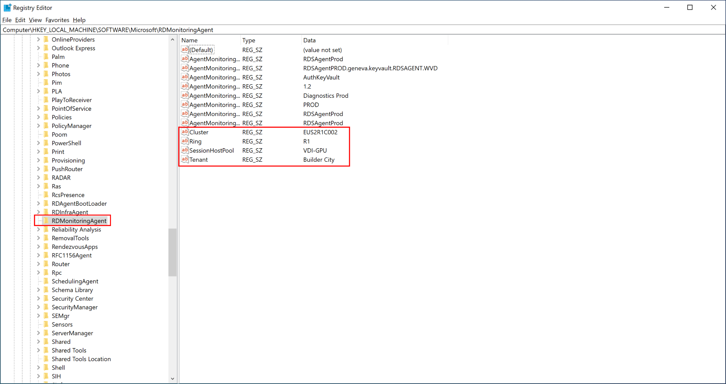Viewport: 726px width, 384px height.
Task: Click the EUS2R1C002 data value
Action: (x=320, y=132)
